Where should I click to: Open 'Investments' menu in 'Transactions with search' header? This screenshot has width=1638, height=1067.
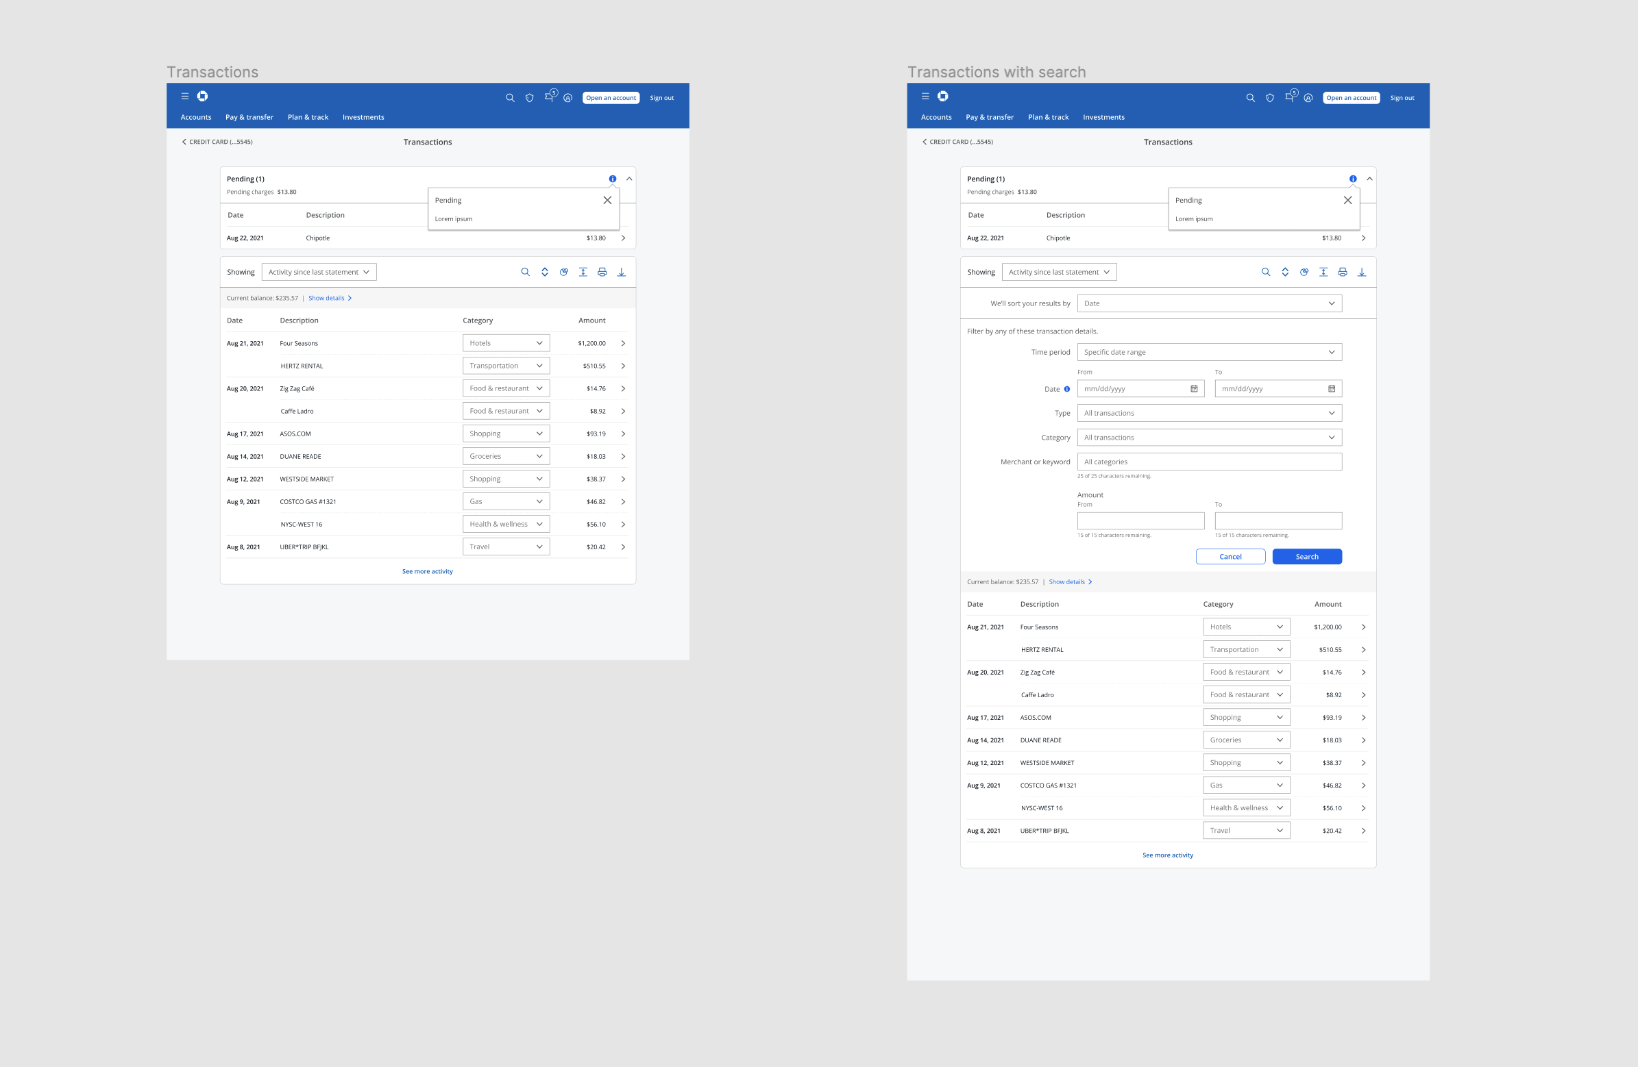point(1103,117)
